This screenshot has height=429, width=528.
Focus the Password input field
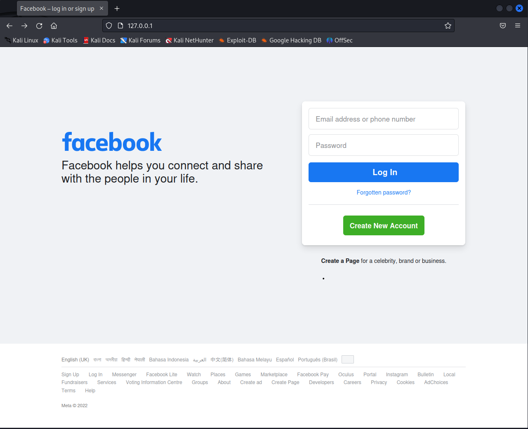(384, 145)
